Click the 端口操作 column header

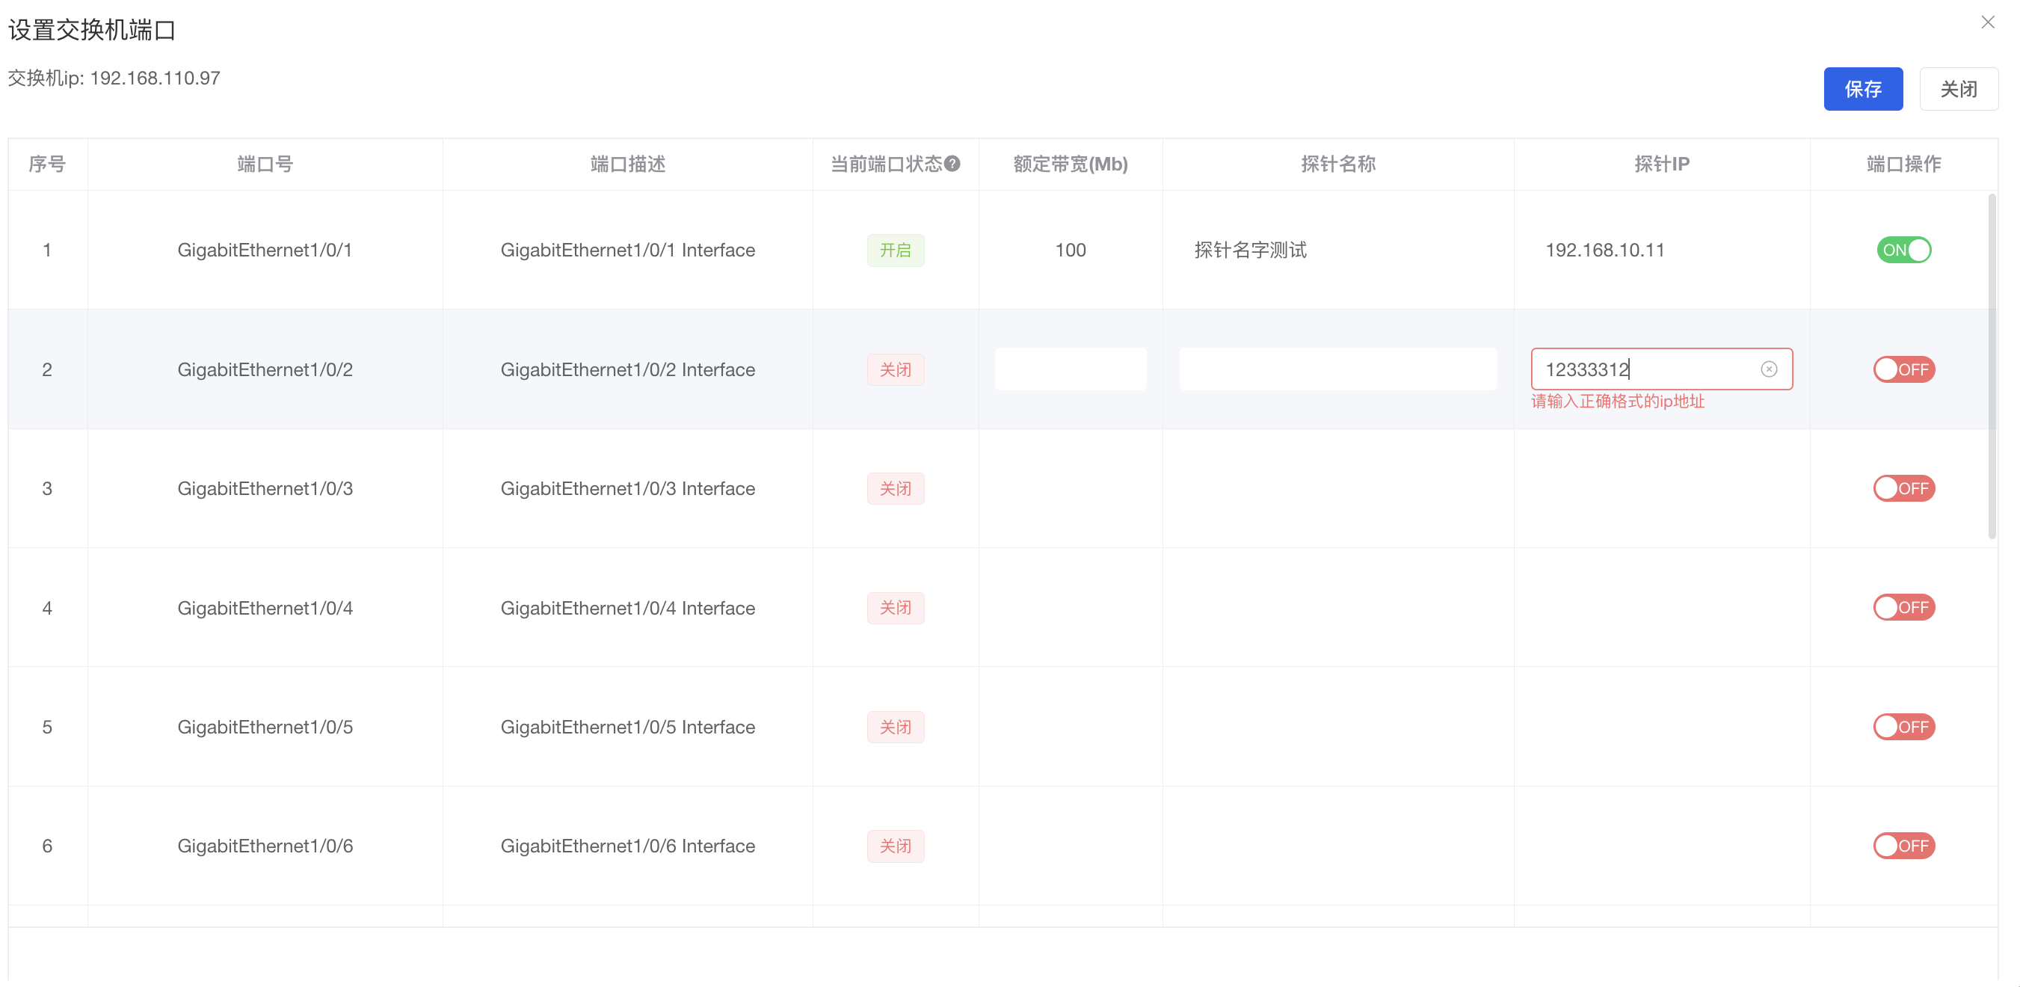coord(1903,164)
